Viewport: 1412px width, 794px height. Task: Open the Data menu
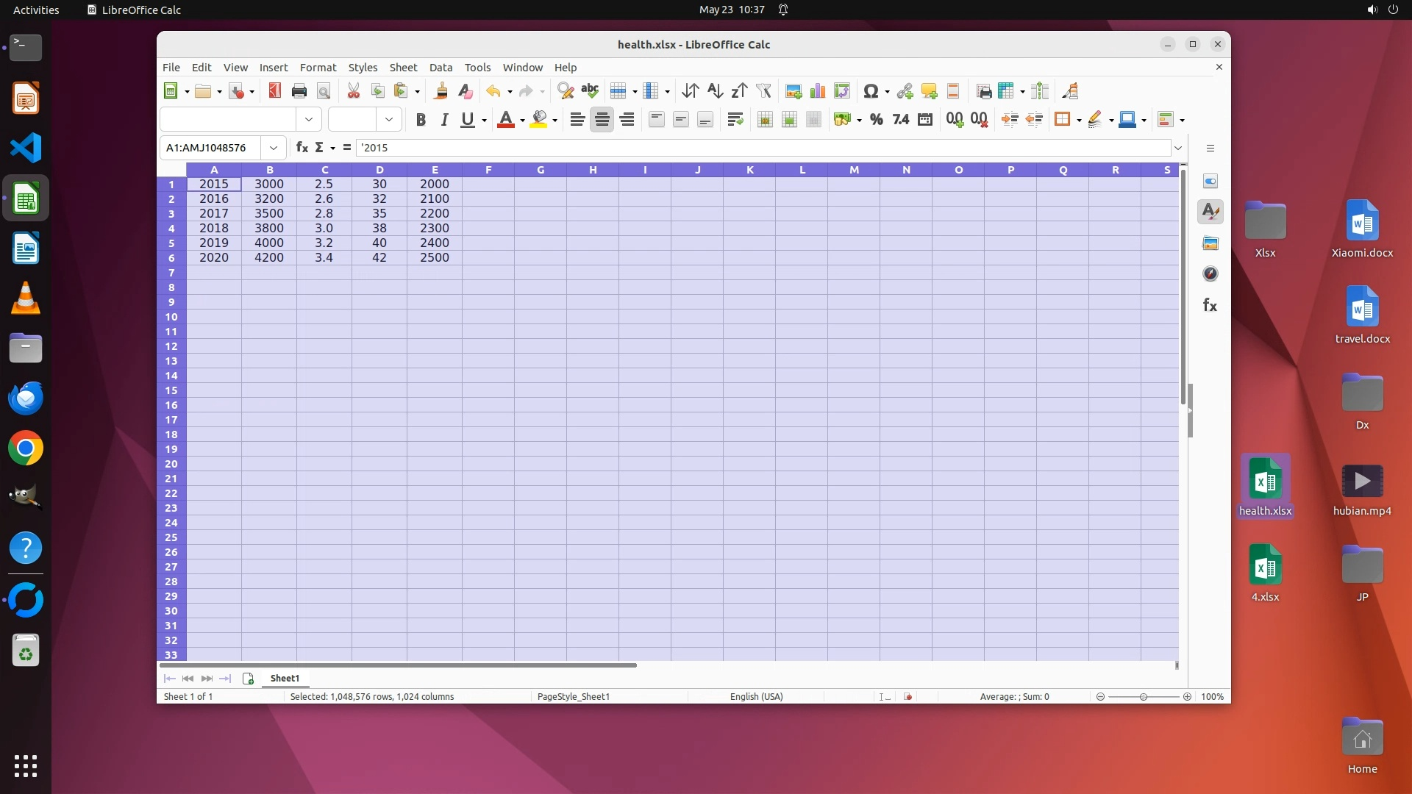coord(441,68)
